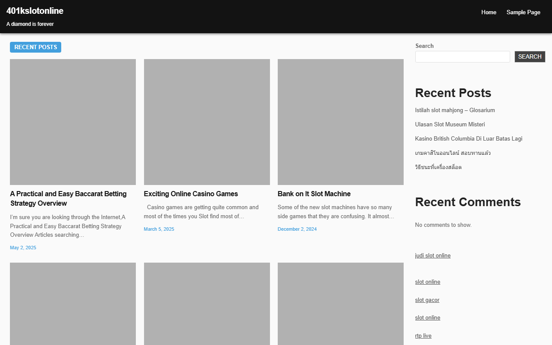The image size is (552, 345).
Task: Follow the slot gacor link
Action: (427, 300)
